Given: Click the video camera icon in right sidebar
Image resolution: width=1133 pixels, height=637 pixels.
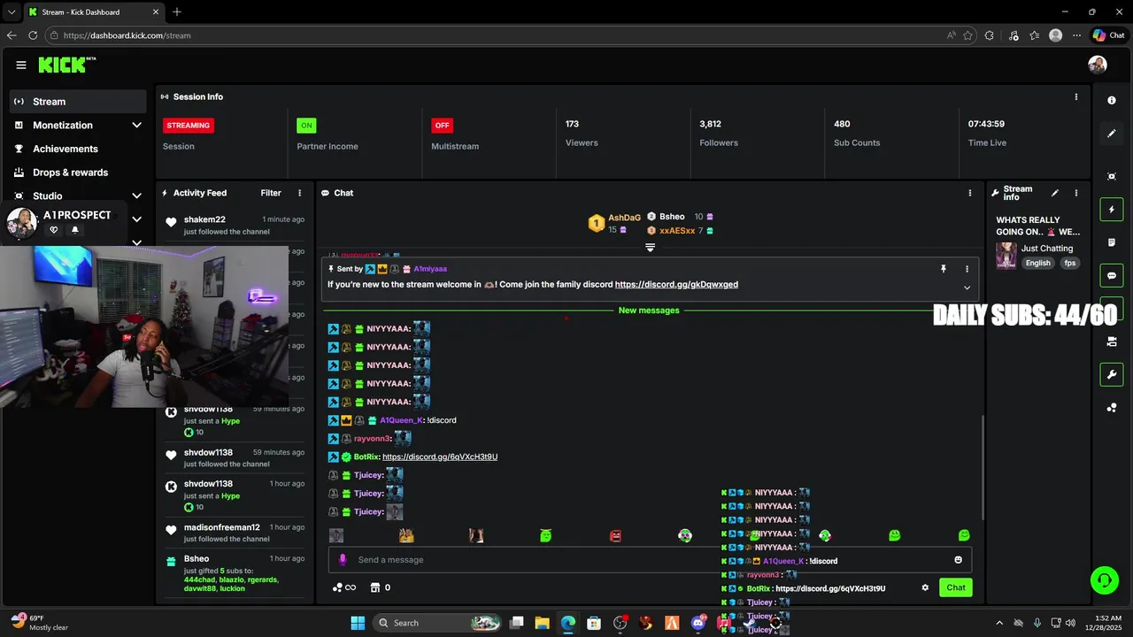Looking at the screenshot, I should (x=1112, y=342).
